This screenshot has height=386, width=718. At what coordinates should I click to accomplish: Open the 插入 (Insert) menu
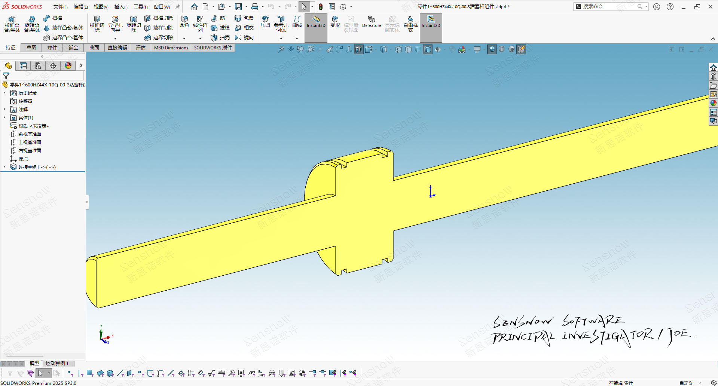(x=120, y=7)
